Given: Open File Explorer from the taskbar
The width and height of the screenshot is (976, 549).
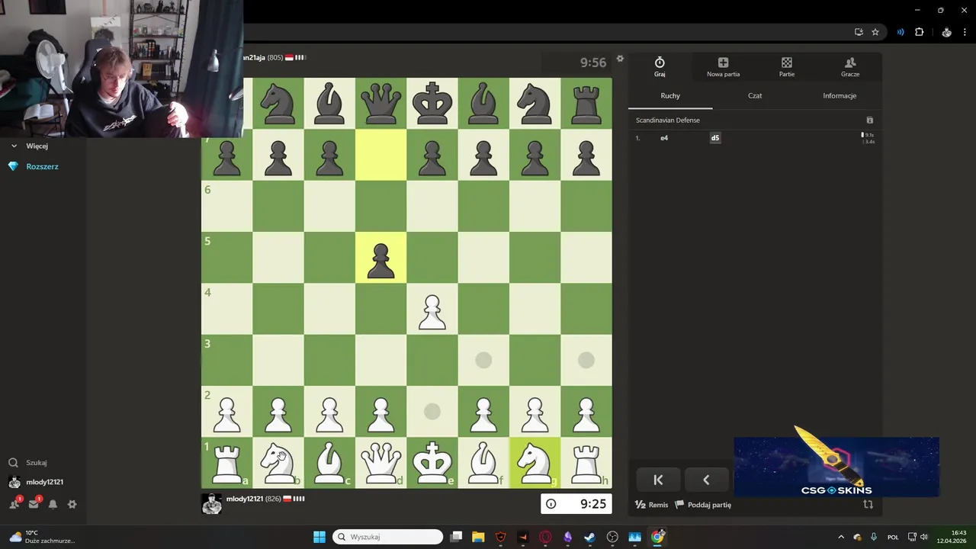Looking at the screenshot, I should pos(478,537).
